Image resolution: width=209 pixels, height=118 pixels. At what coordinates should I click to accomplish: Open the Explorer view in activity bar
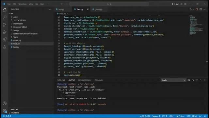[x=5, y=10]
